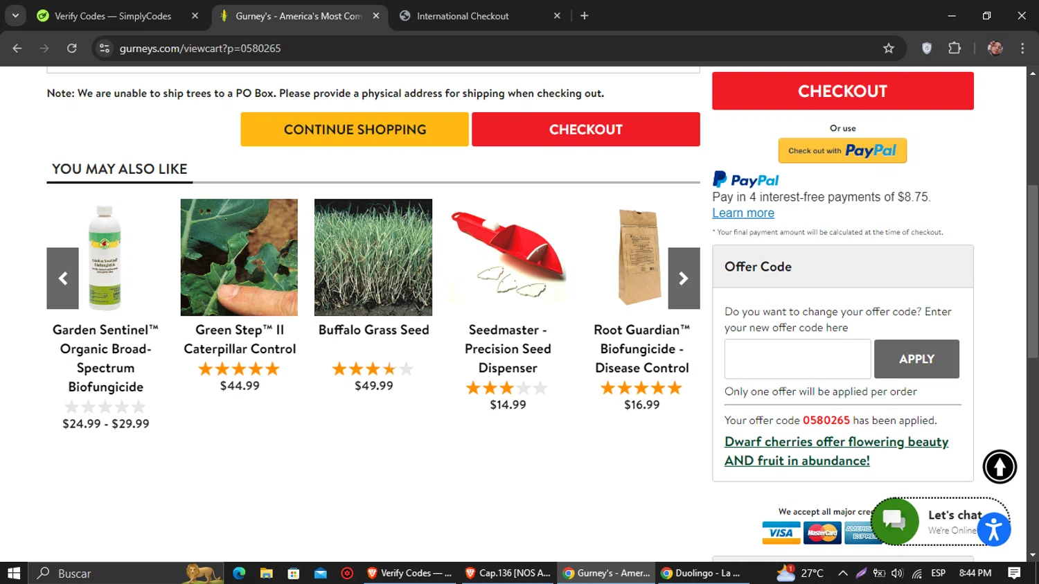
Task: Open Buffalo Grass Seed title link
Action: click(x=374, y=330)
